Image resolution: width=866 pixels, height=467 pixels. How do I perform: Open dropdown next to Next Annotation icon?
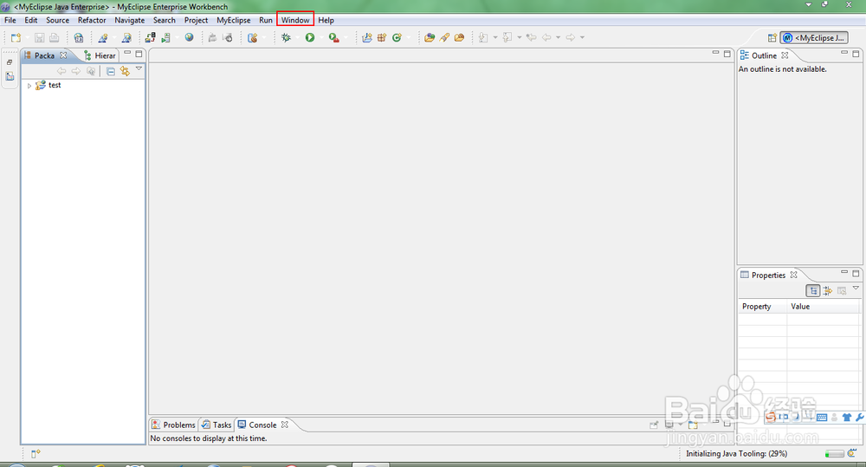[x=494, y=37]
